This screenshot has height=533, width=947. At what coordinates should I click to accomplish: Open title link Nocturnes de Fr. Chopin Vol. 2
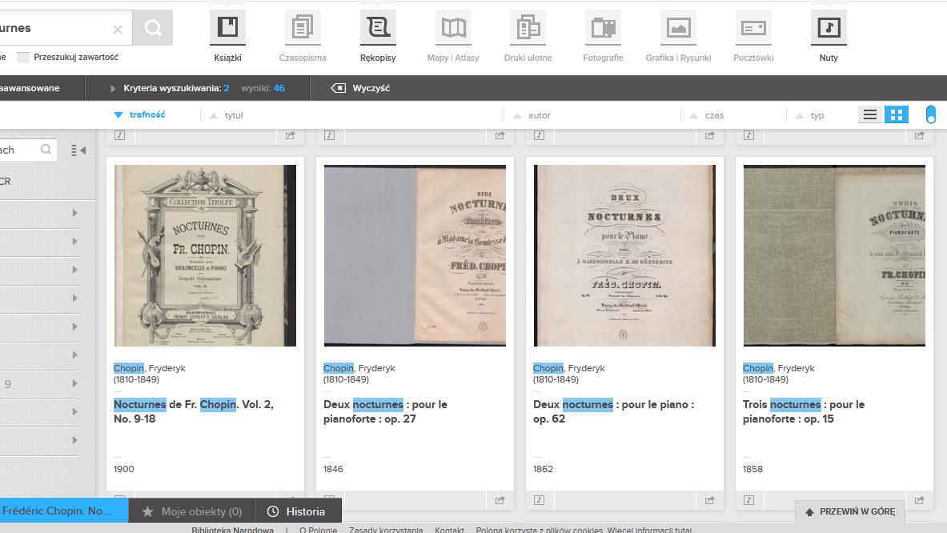coord(194,411)
